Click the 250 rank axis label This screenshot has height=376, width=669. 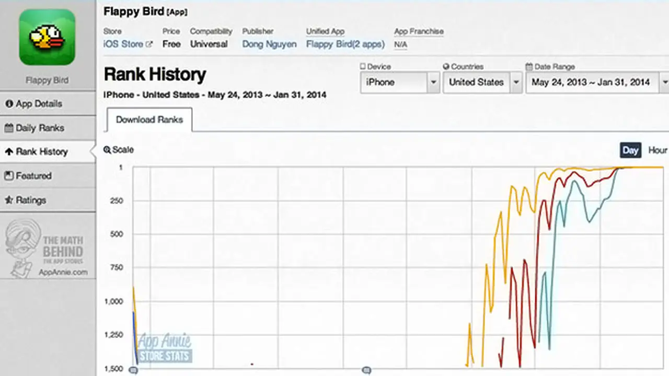[x=116, y=201]
